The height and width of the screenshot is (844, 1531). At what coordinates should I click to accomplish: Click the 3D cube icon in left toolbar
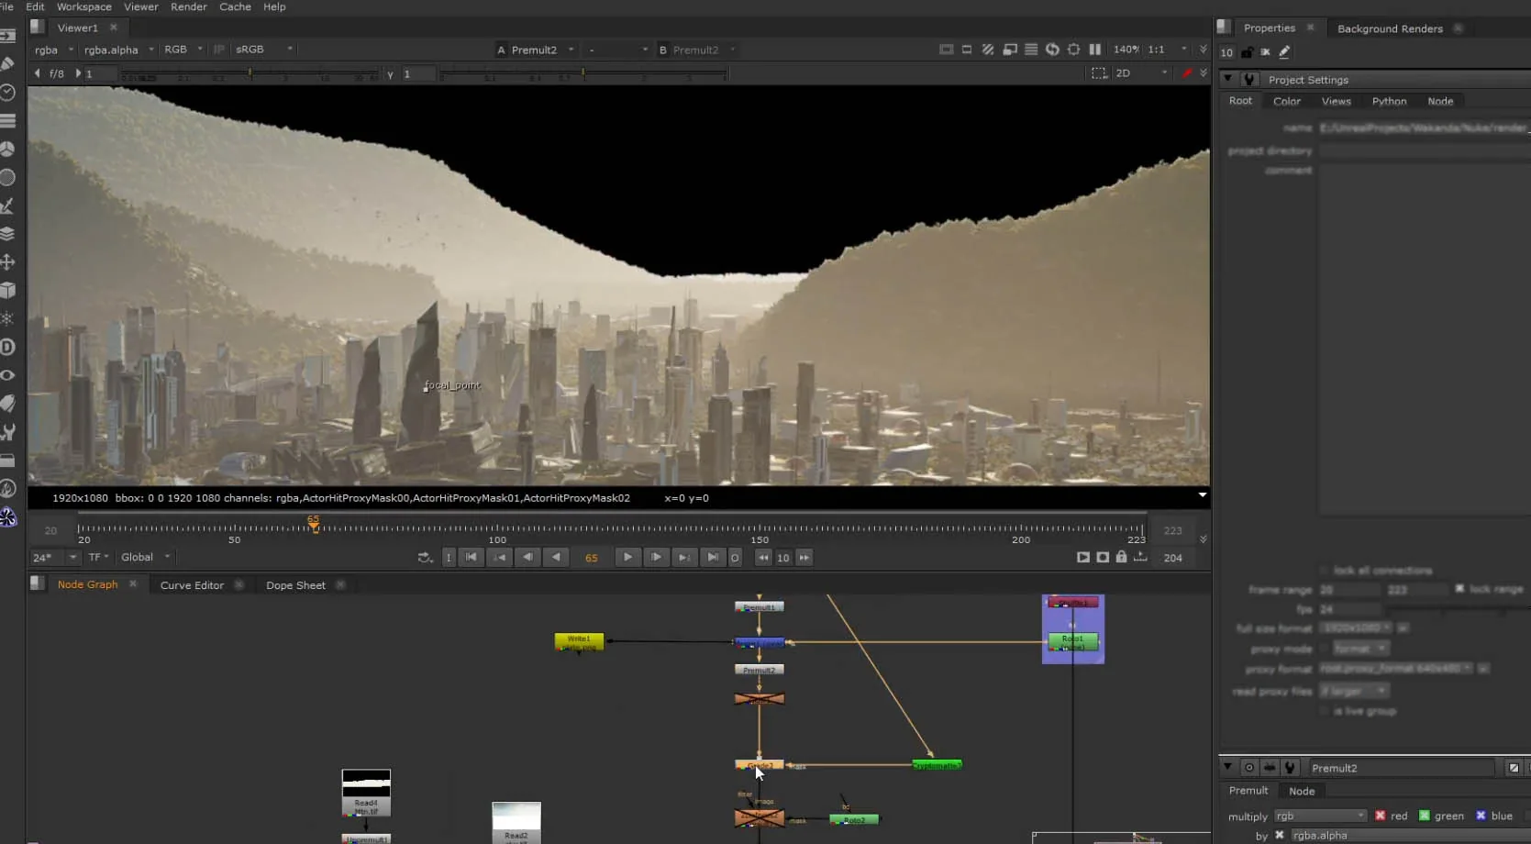coord(8,290)
